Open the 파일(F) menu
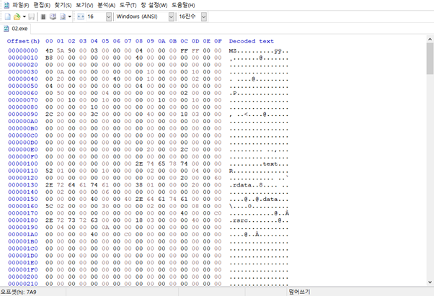434x296 pixels. tap(21, 5)
